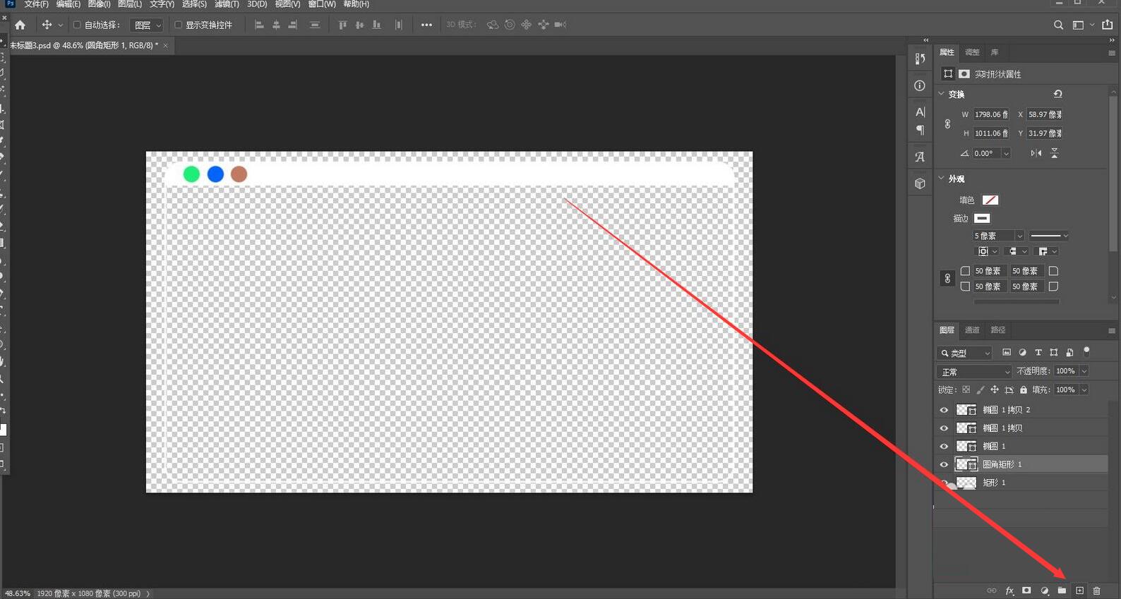Collapse the 外观 section
This screenshot has width=1121, height=599.
click(941, 179)
